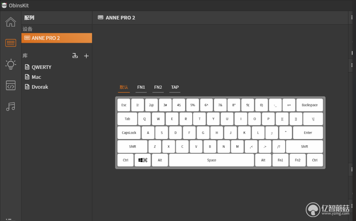Open the Home page in sidebar

point(11,22)
